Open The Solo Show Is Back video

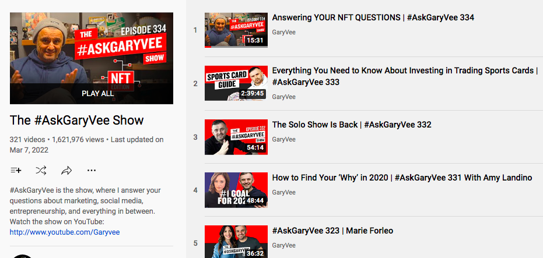(352, 125)
